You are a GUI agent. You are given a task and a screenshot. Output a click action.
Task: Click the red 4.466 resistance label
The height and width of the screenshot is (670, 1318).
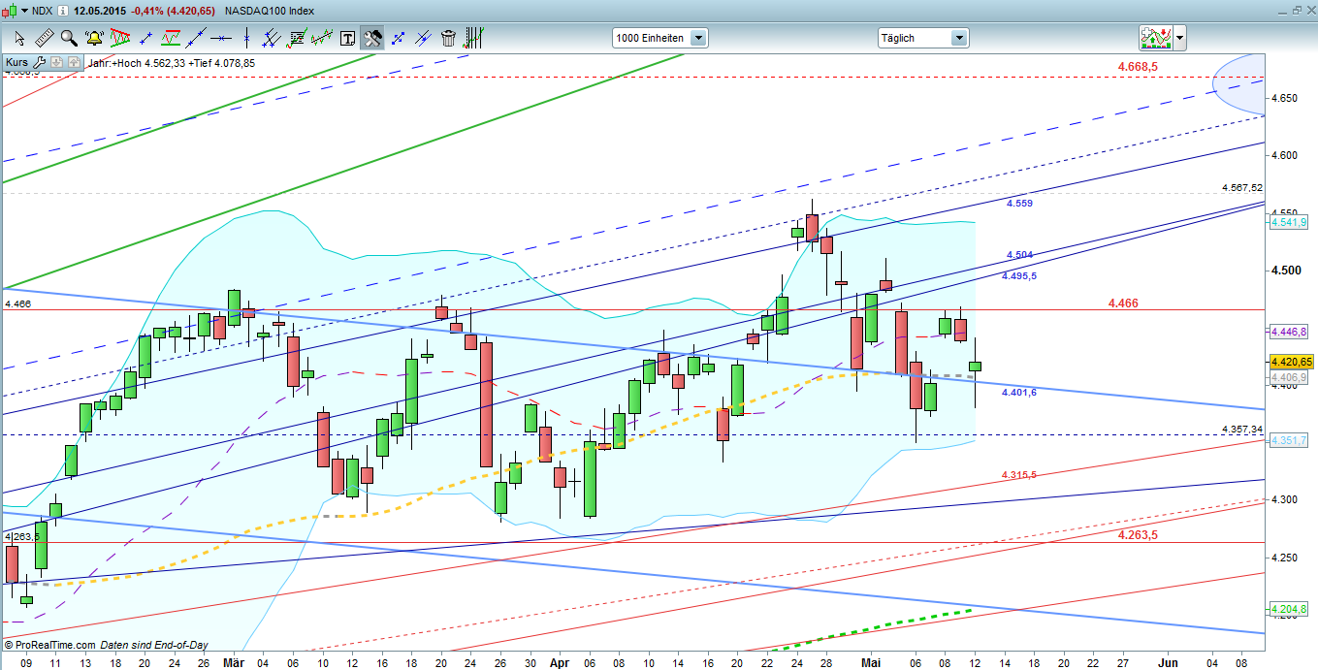coord(1122,303)
